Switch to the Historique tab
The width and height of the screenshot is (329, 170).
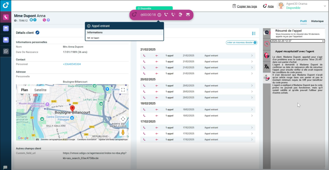click(317, 21)
